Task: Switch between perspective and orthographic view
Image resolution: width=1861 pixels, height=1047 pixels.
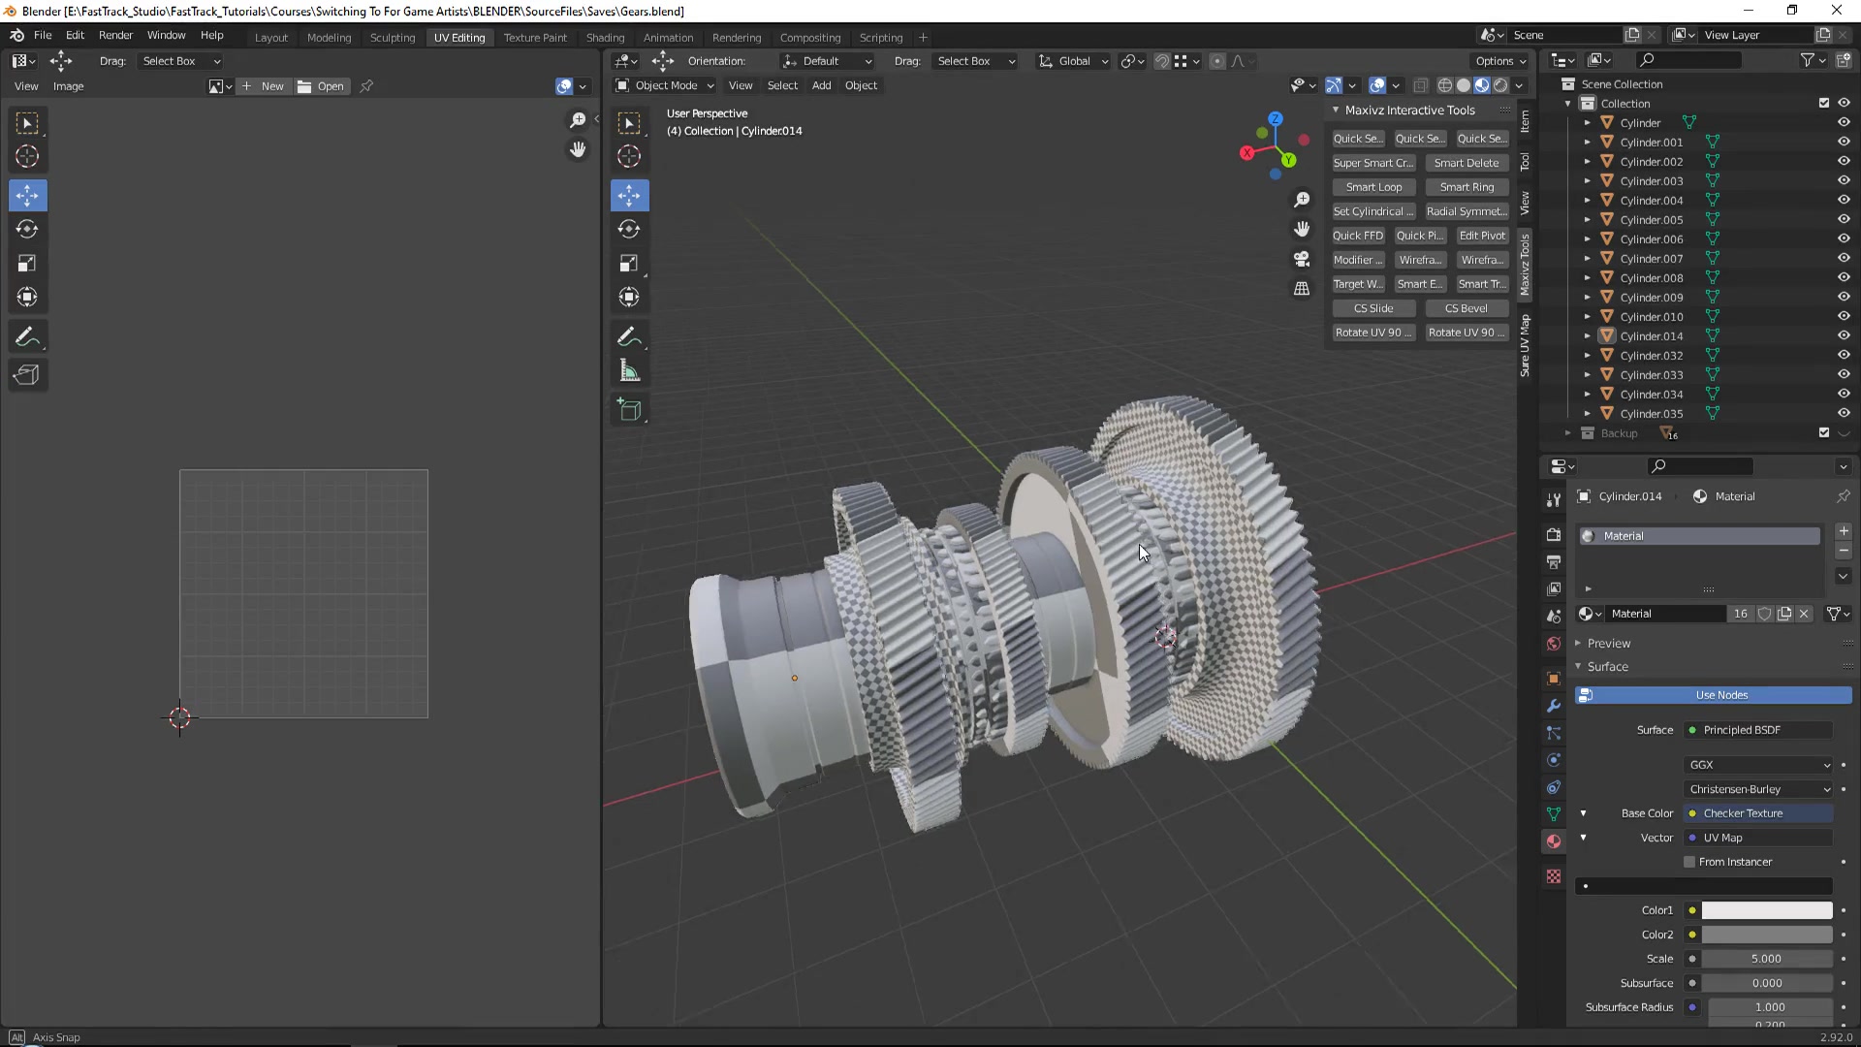Action: click(x=1302, y=289)
